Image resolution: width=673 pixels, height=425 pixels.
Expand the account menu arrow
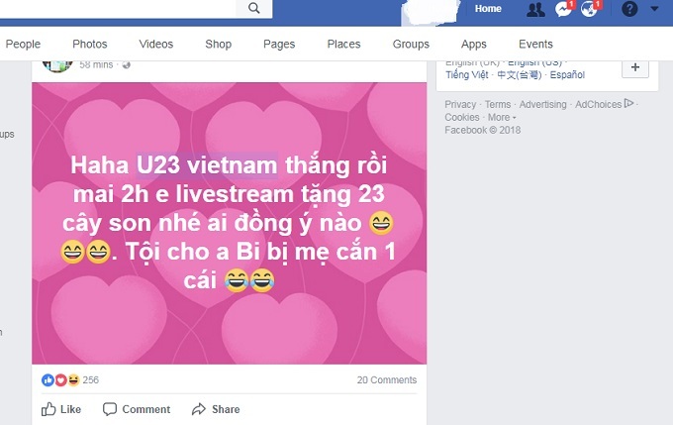pyautogui.click(x=654, y=9)
